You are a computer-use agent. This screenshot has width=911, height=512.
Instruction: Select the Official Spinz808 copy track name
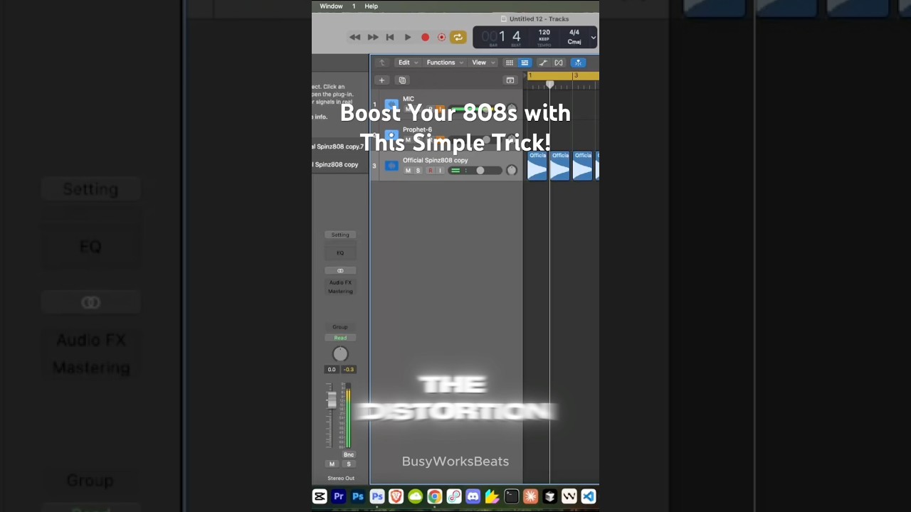click(x=435, y=161)
